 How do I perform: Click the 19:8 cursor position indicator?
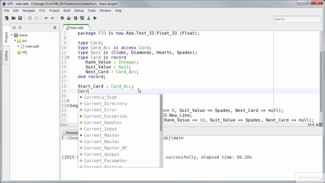point(310,125)
